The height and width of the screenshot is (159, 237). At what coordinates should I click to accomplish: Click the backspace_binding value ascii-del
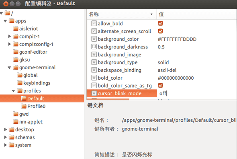pyautogui.click(x=167, y=70)
